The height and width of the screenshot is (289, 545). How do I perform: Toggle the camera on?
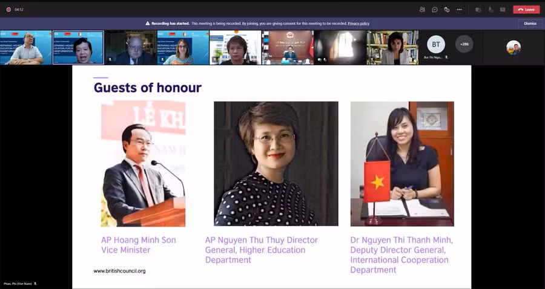[478, 10]
